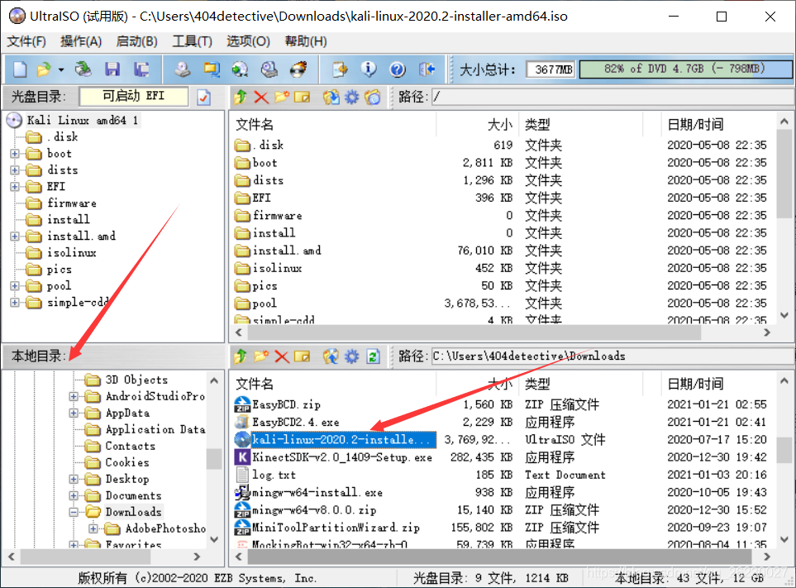
Task: Expand the boot folder in disc tree
Action: pos(15,153)
